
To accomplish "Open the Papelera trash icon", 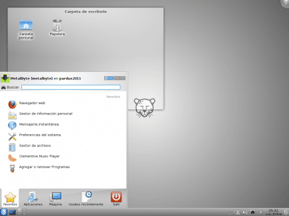I will pyautogui.click(x=57, y=28).
